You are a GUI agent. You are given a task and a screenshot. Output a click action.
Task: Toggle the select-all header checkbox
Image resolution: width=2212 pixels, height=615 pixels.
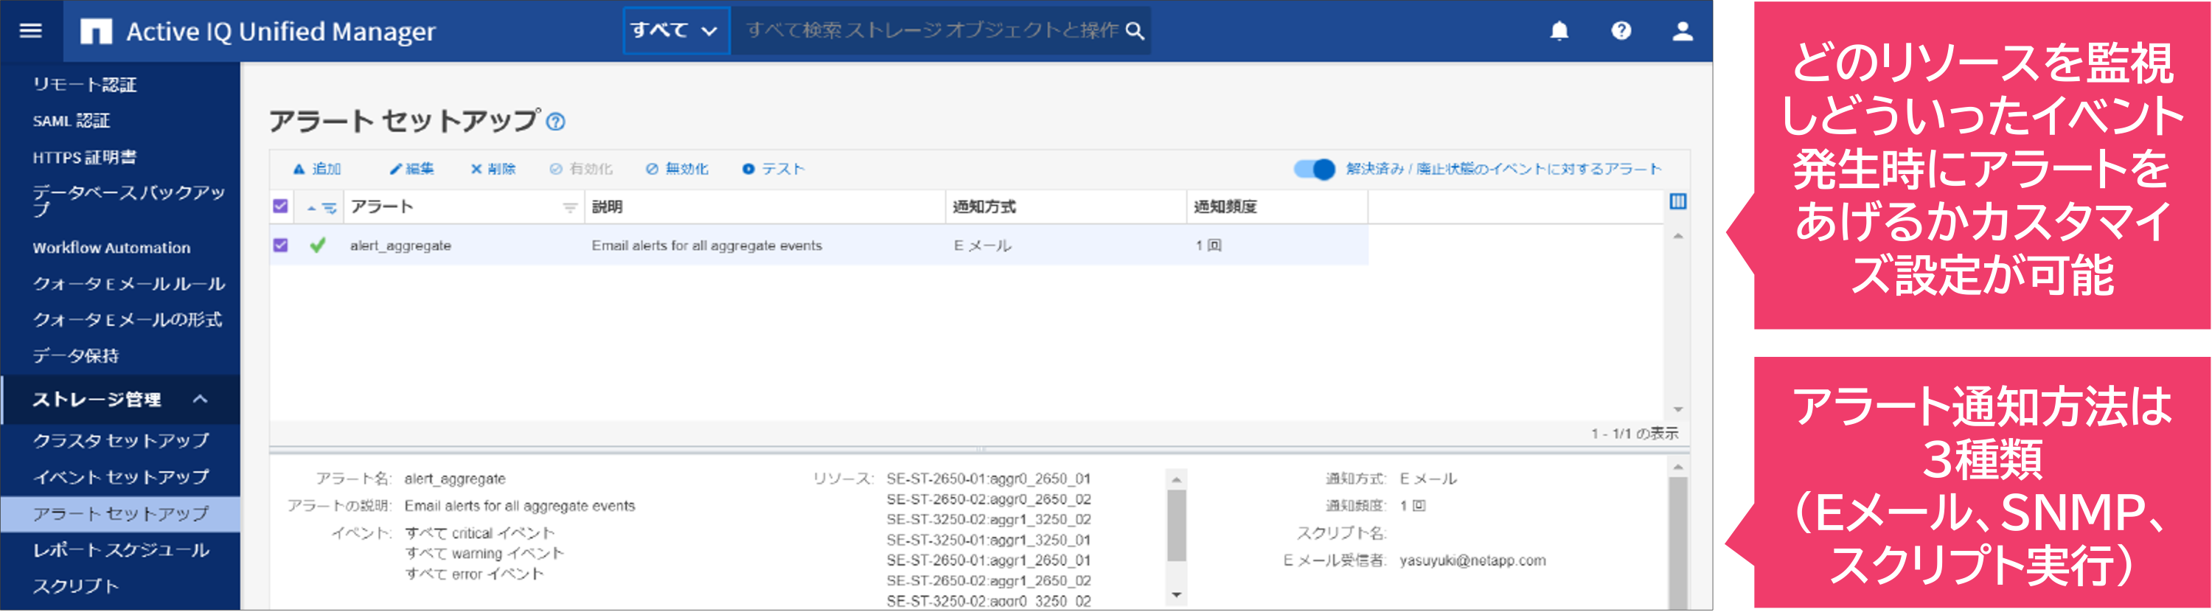[281, 207]
